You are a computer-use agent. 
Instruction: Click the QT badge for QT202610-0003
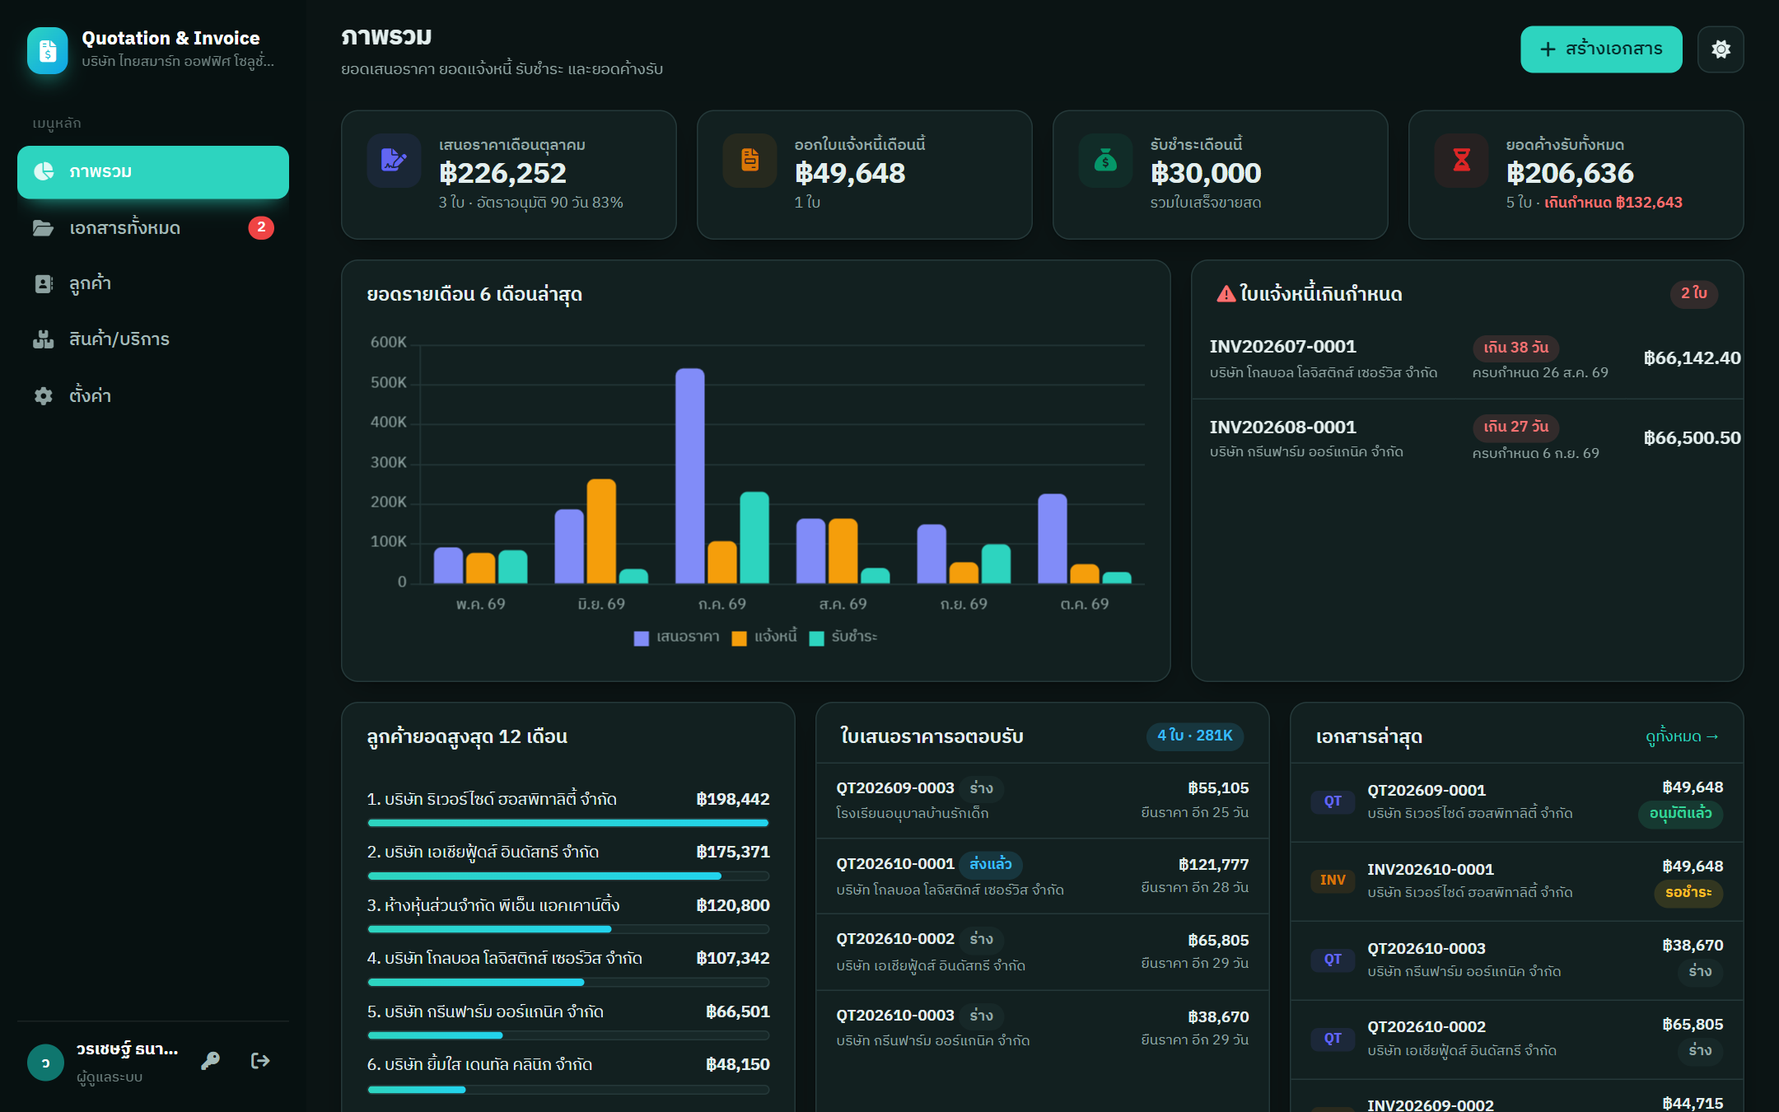pos(1333,959)
